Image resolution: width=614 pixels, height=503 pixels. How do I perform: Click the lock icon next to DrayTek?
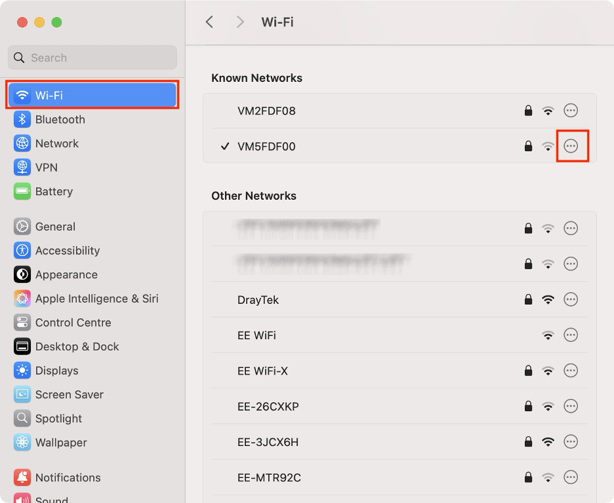coord(528,299)
